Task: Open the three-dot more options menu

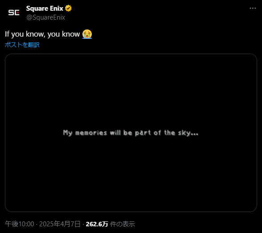Action: pyautogui.click(x=253, y=8)
